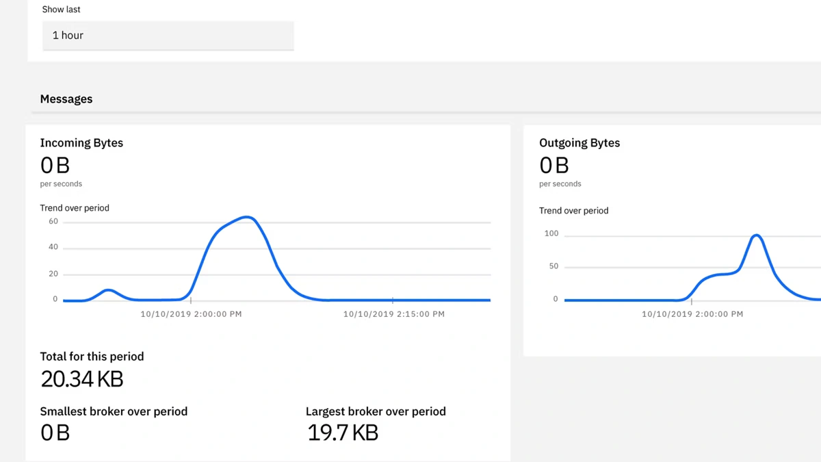Open the Show last time range dropdown
This screenshot has height=462, width=821.
(x=168, y=36)
